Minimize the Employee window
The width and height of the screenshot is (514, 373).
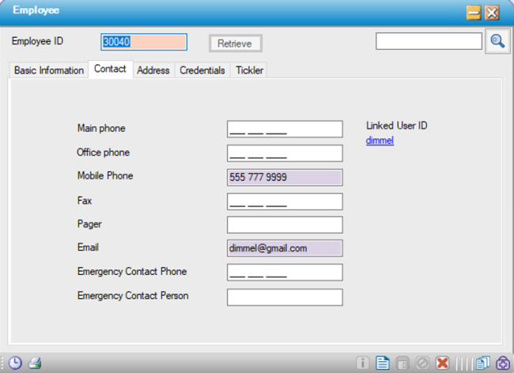pos(474,12)
